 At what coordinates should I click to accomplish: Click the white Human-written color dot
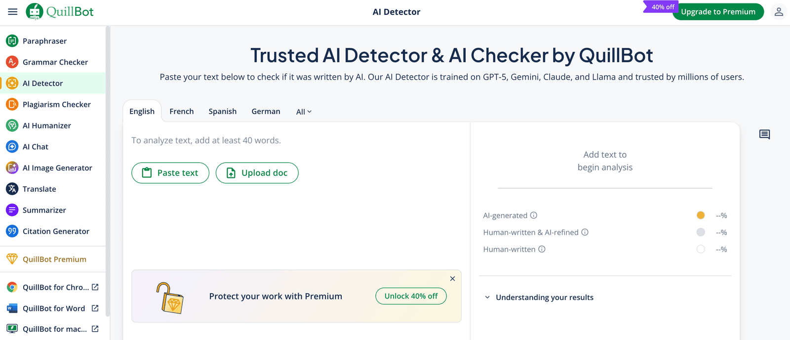pos(701,249)
